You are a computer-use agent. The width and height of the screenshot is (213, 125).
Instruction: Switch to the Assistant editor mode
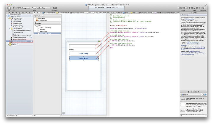pos(183,8)
